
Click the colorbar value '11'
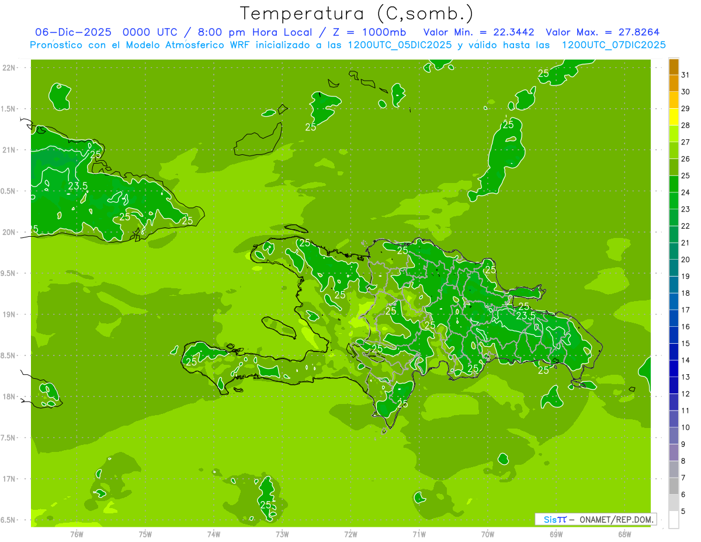(685, 411)
